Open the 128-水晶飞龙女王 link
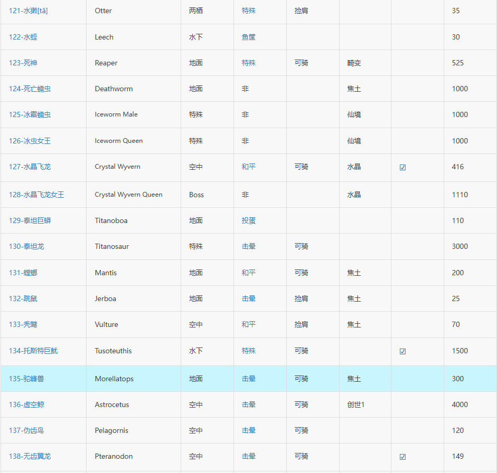This screenshot has width=497, height=473. pyautogui.click(x=36, y=195)
